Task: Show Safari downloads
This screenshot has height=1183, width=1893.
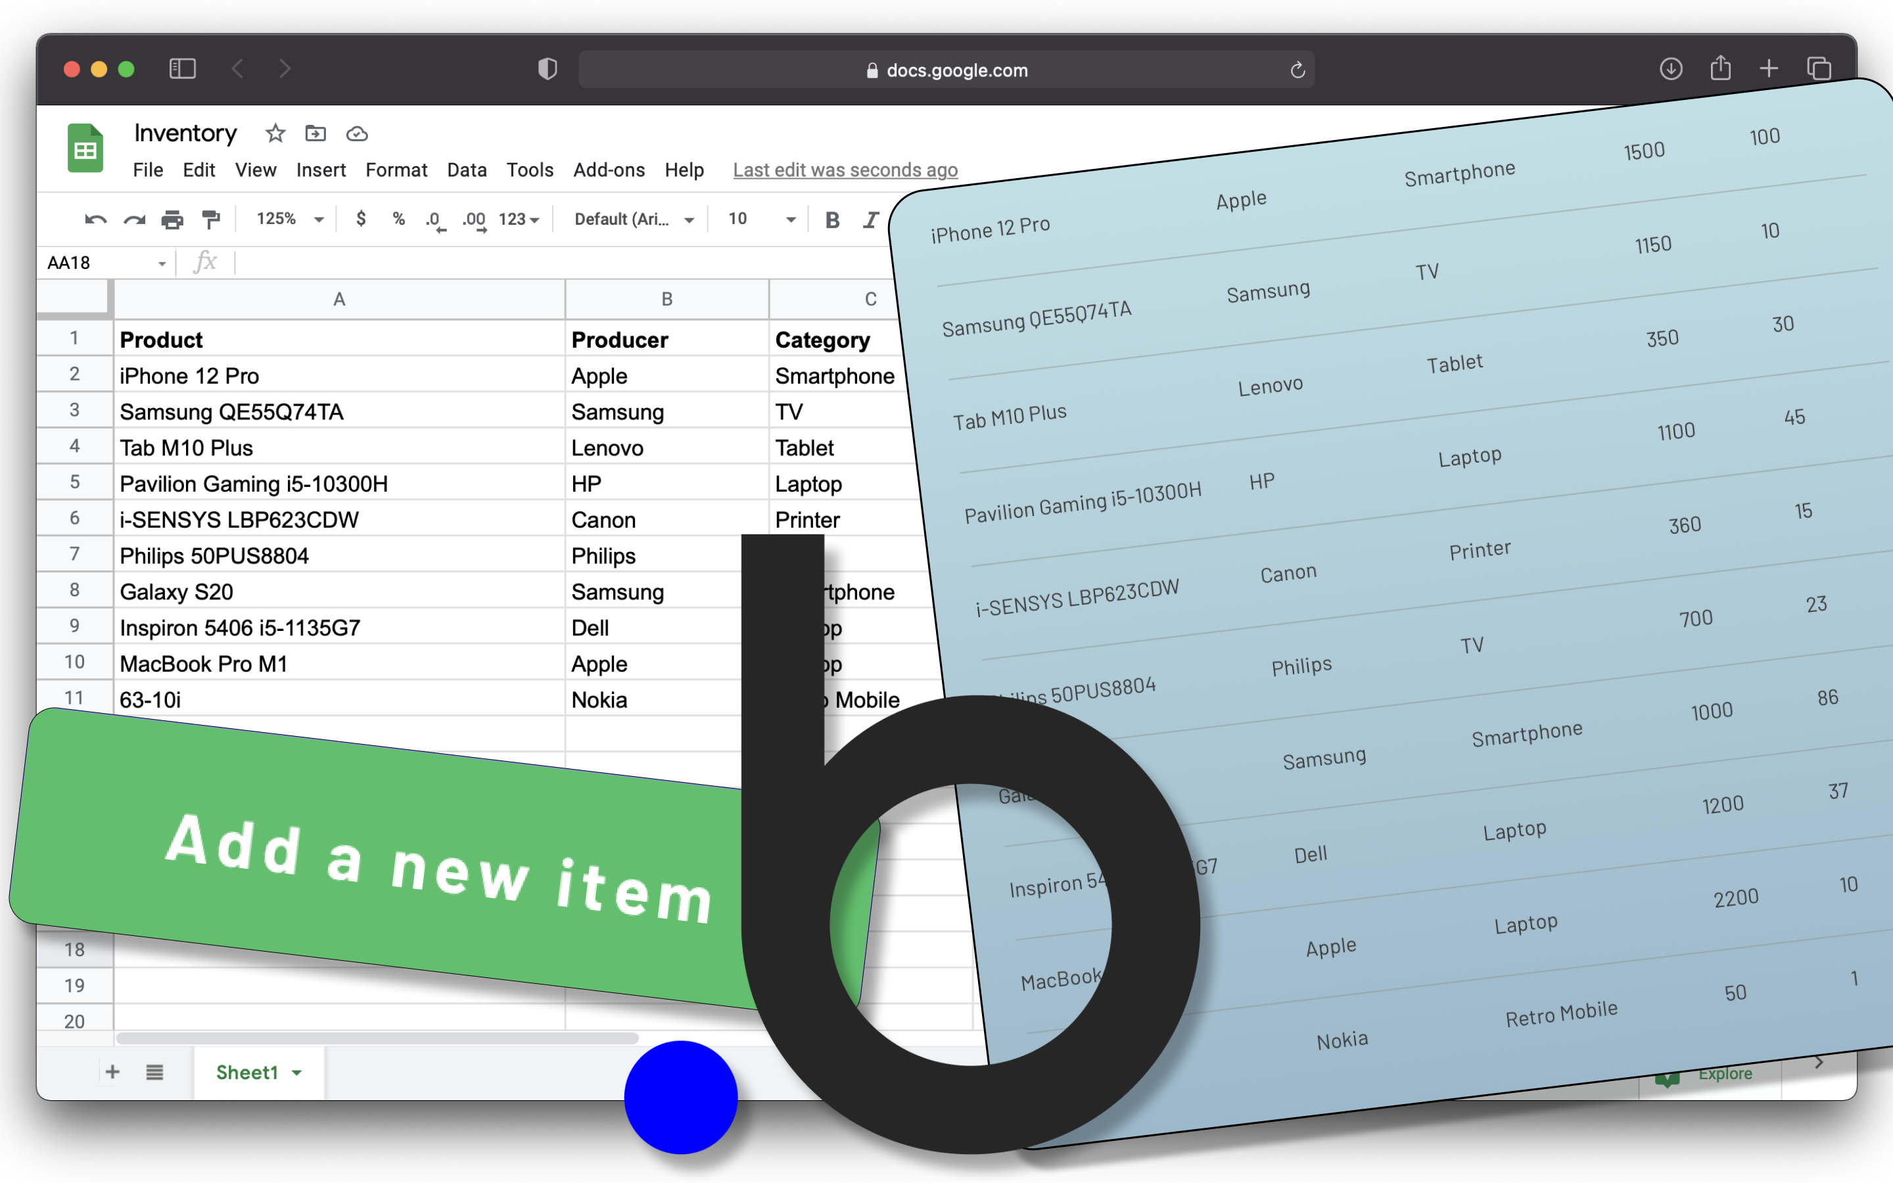Action: click(x=1671, y=69)
